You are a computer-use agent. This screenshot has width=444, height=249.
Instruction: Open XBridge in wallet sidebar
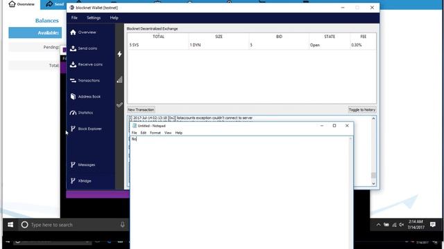pos(80,181)
